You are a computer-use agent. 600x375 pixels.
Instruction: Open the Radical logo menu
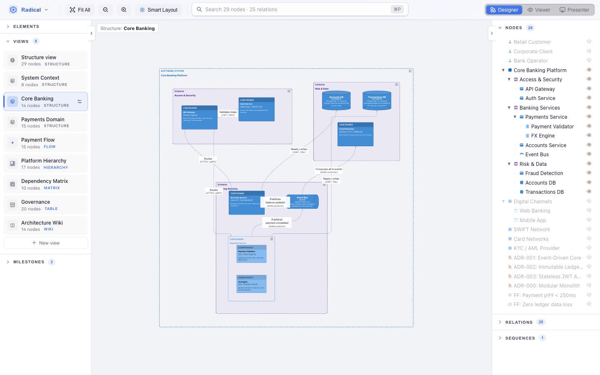click(x=29, y=10)
